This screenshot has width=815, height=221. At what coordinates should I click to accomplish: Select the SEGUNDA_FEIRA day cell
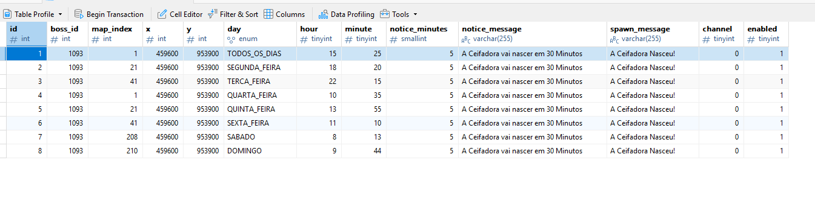(260, 67)
